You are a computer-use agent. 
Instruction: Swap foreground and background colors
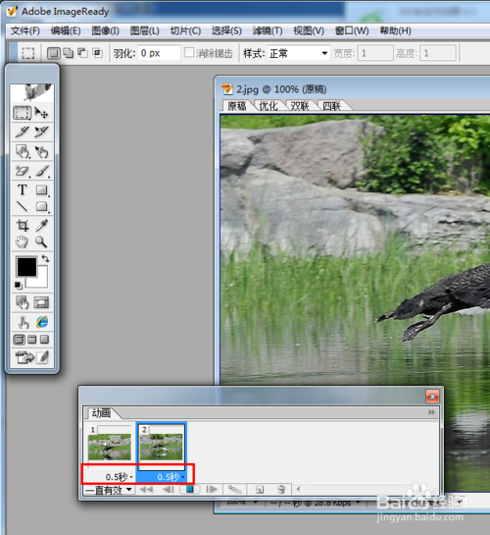tap(45, 258)
